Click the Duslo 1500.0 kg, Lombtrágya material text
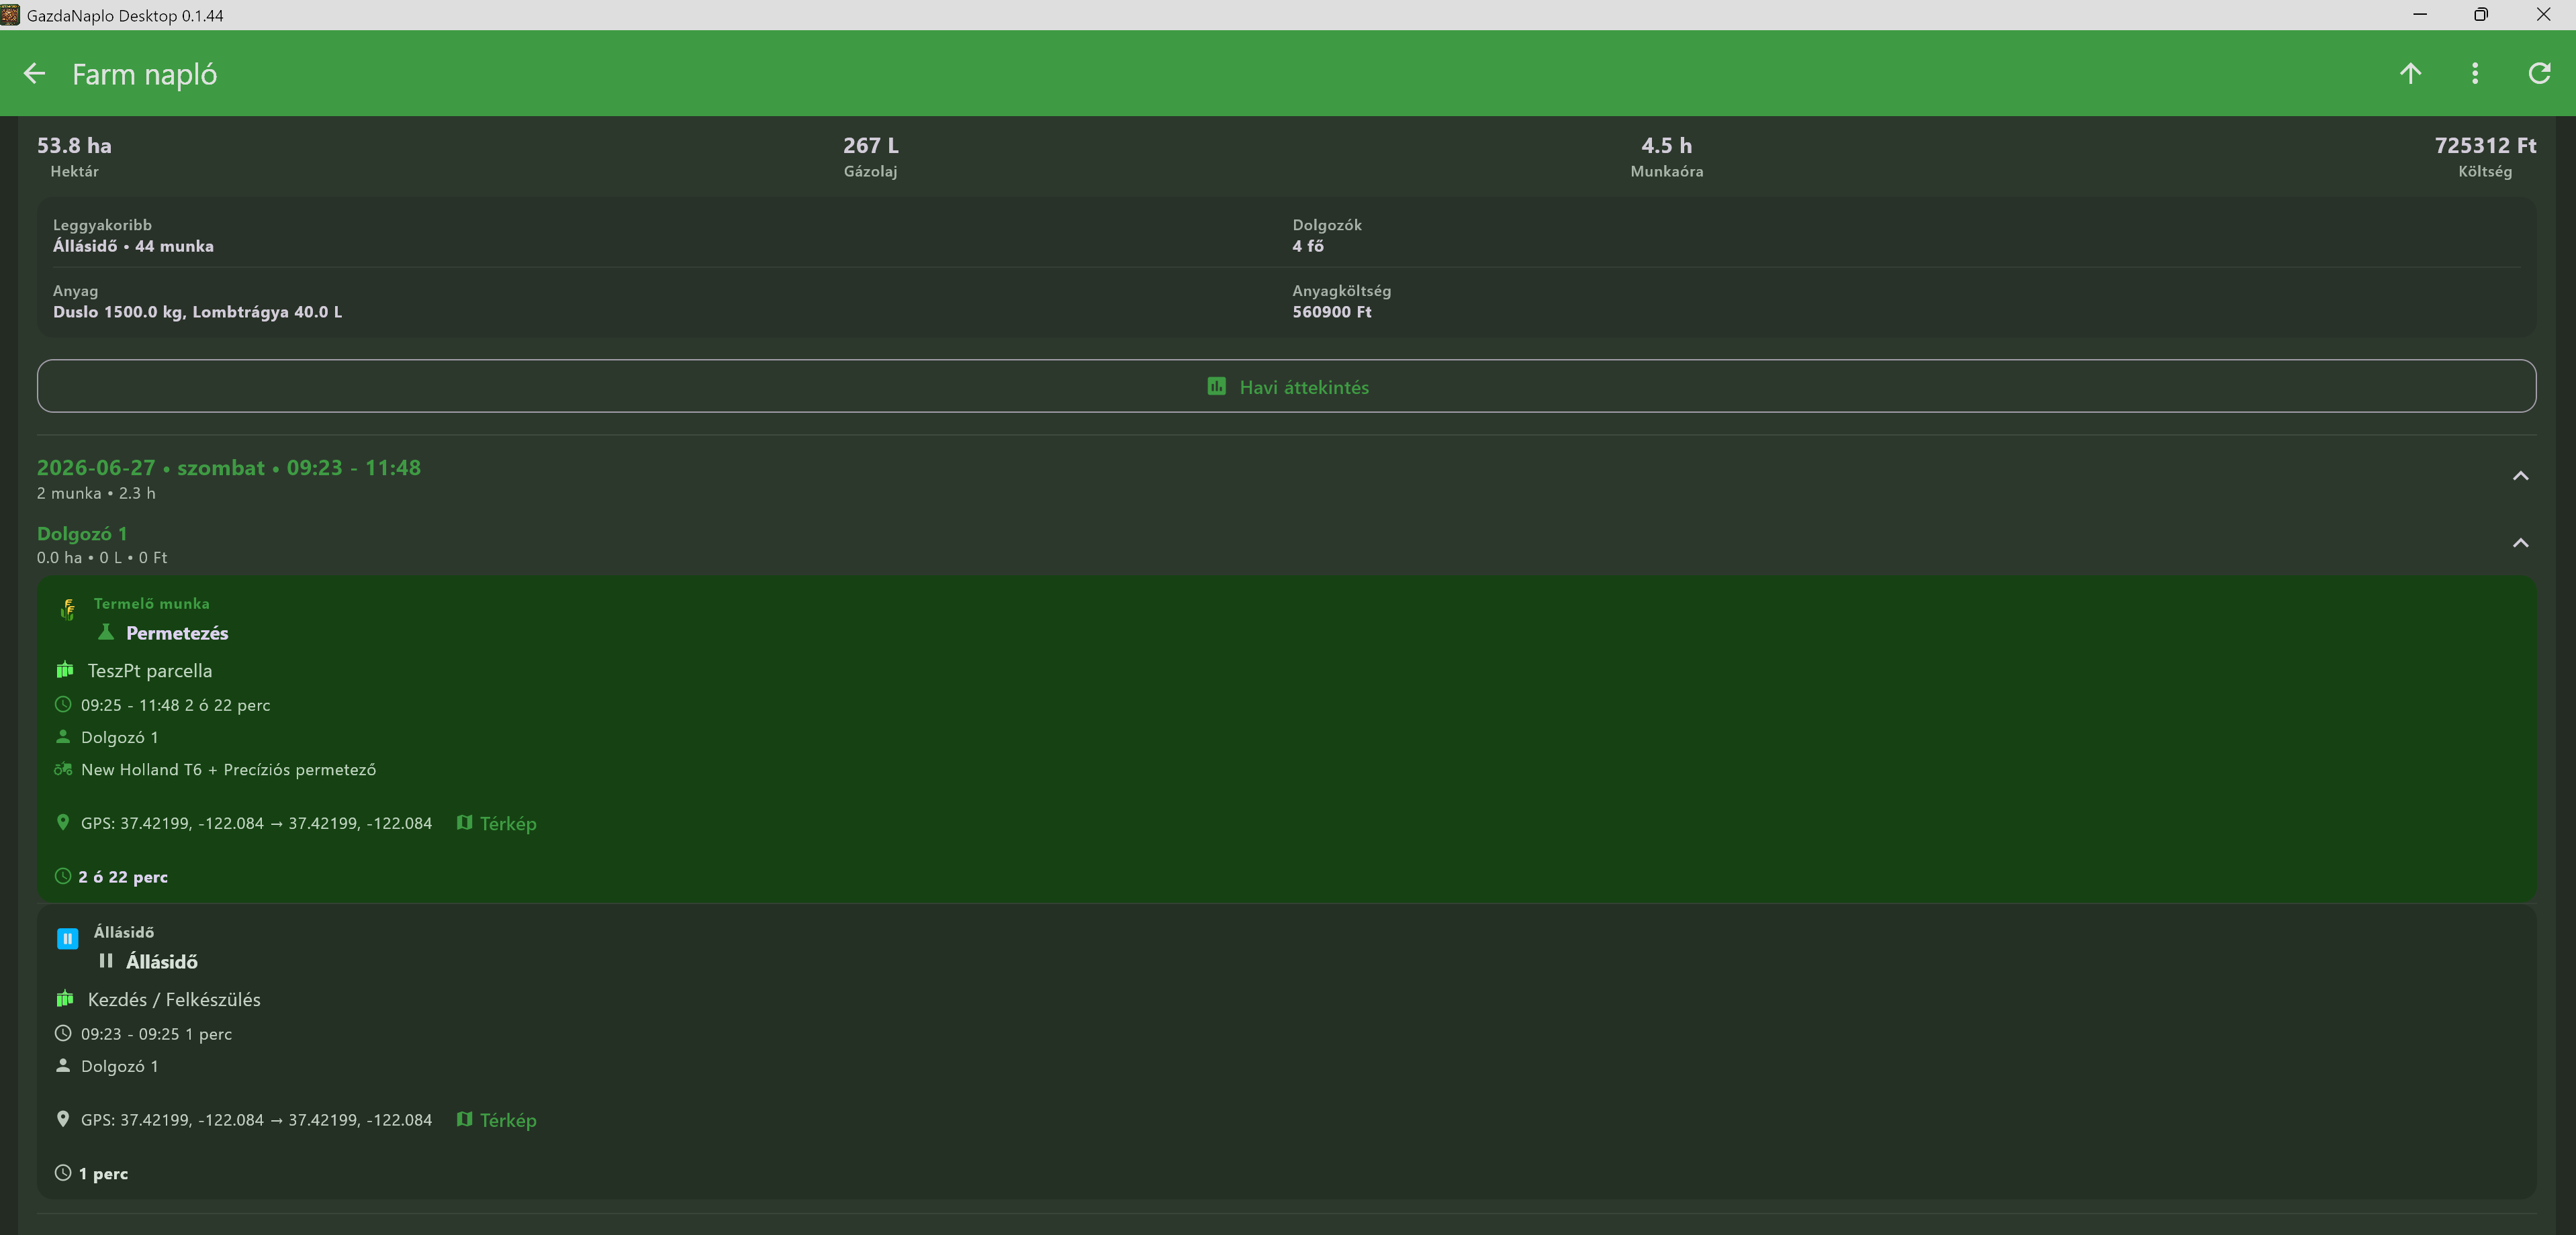Image resolution: width=2576 pixels, height=1235 pixels. pyautogui.click(x=197, y=311)
